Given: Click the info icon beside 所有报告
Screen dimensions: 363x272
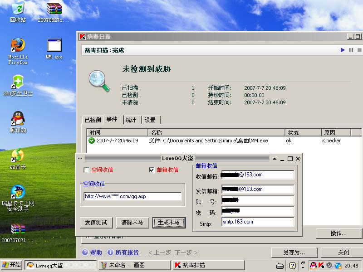Looking at the screenshot, I should [x=110, y=253].
